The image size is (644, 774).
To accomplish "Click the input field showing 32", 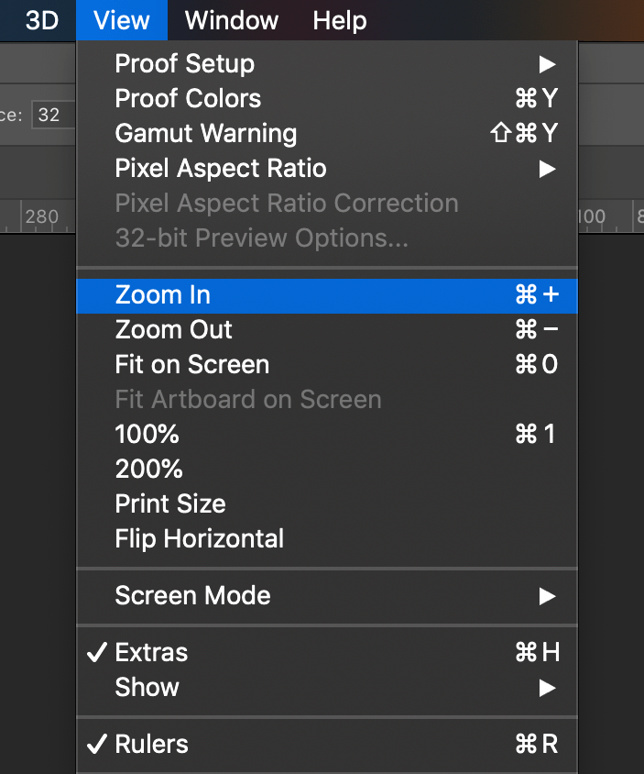I will click(50, 115).
